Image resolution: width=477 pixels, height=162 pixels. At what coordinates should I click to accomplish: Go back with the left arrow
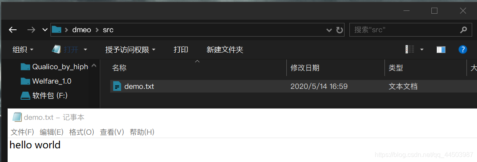[13, 30]
